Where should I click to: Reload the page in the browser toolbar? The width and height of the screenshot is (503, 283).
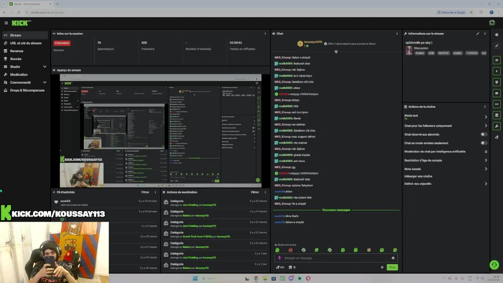pyautogui.click(x=18, y=13)
